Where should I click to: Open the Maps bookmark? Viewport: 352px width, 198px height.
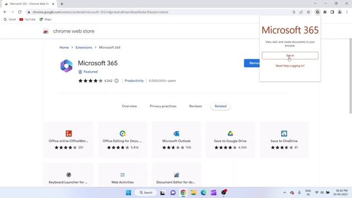(45, 20)
